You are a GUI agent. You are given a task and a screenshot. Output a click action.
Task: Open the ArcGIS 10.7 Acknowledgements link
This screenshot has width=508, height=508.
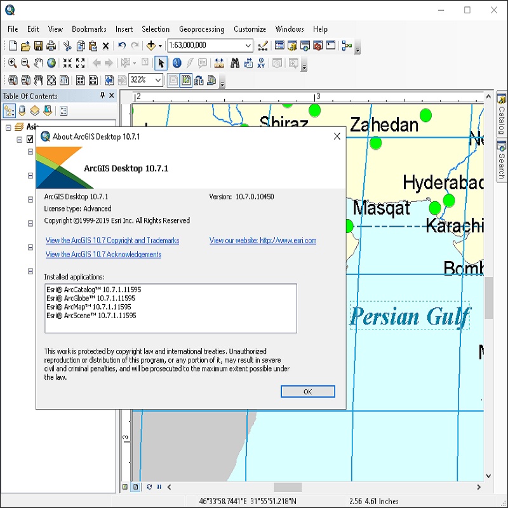104,255
